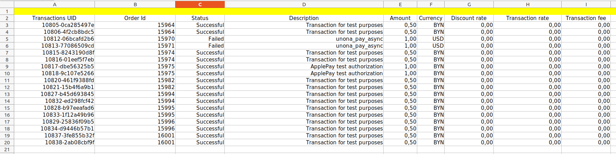Select column A header
This screenshot has width=616, height=154.
(54, 4)
